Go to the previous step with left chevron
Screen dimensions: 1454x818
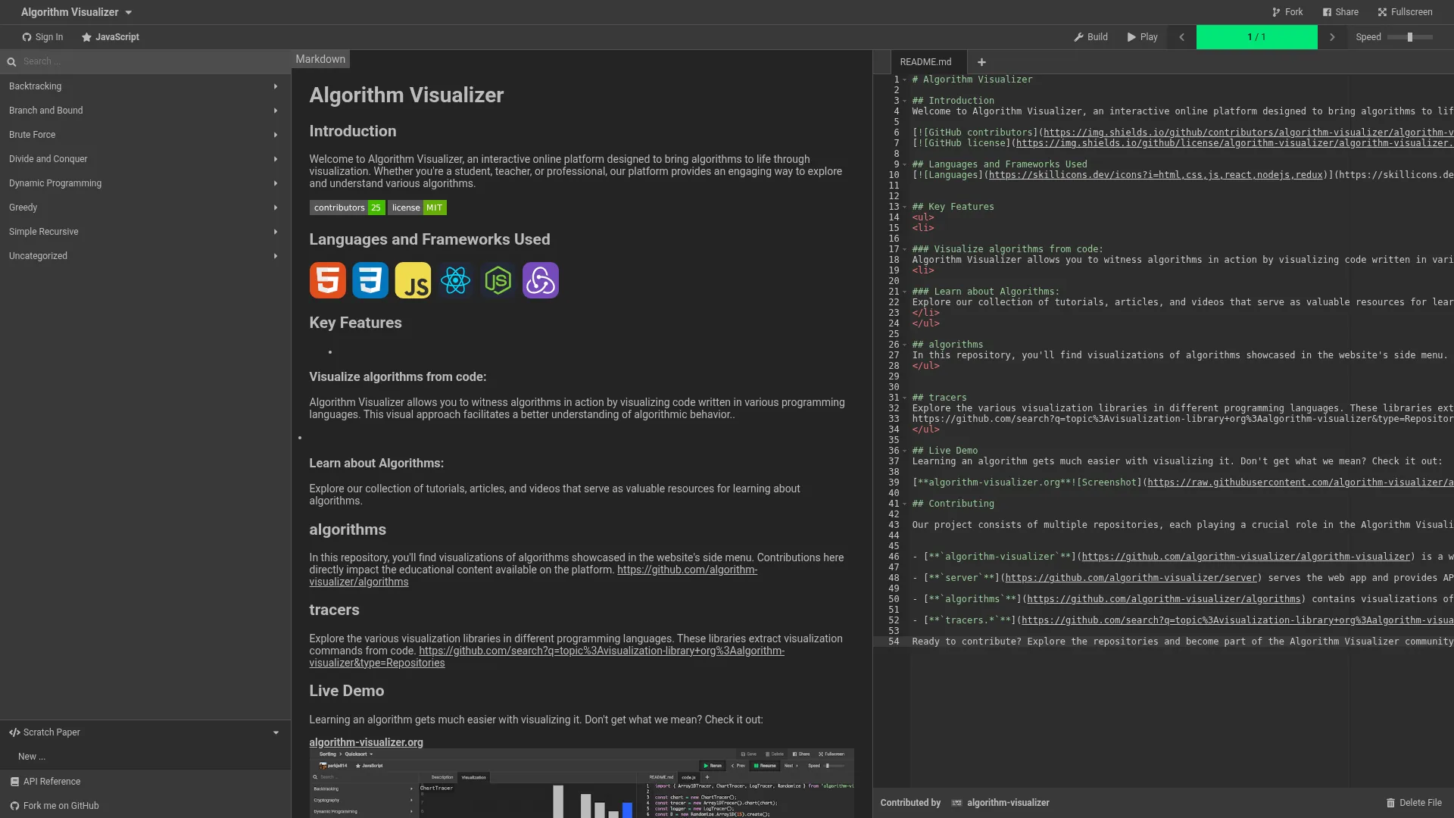click(1181, 37)
